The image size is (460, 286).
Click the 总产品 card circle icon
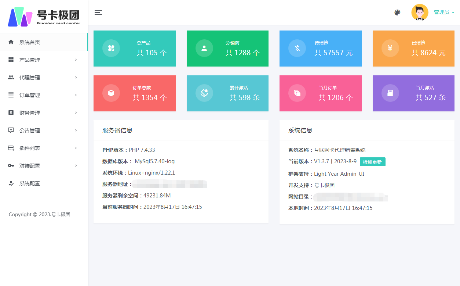(x=111, y=48)
